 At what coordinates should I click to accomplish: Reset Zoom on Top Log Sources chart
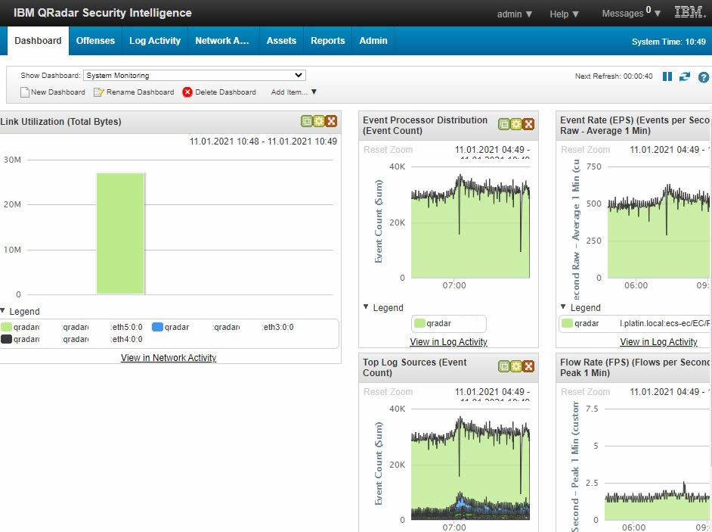click(x=389, y=392)
